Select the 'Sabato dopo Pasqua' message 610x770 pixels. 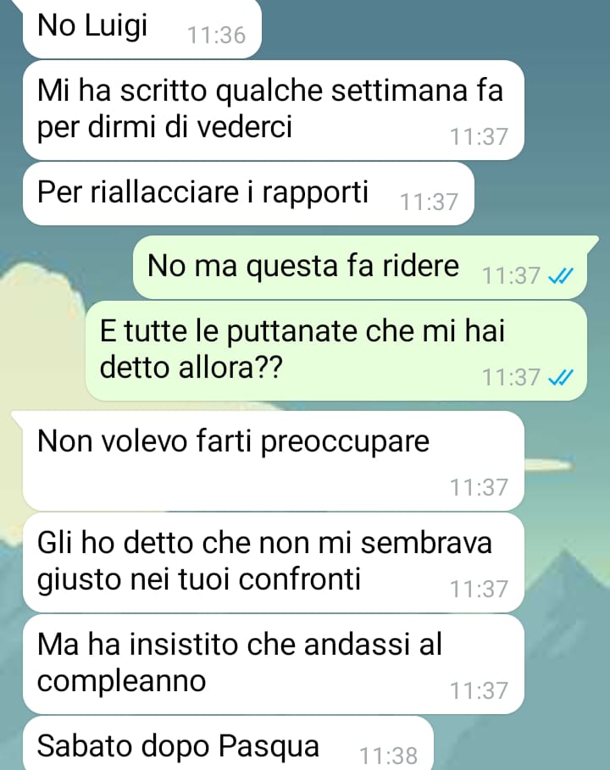(x=228, y=743)
